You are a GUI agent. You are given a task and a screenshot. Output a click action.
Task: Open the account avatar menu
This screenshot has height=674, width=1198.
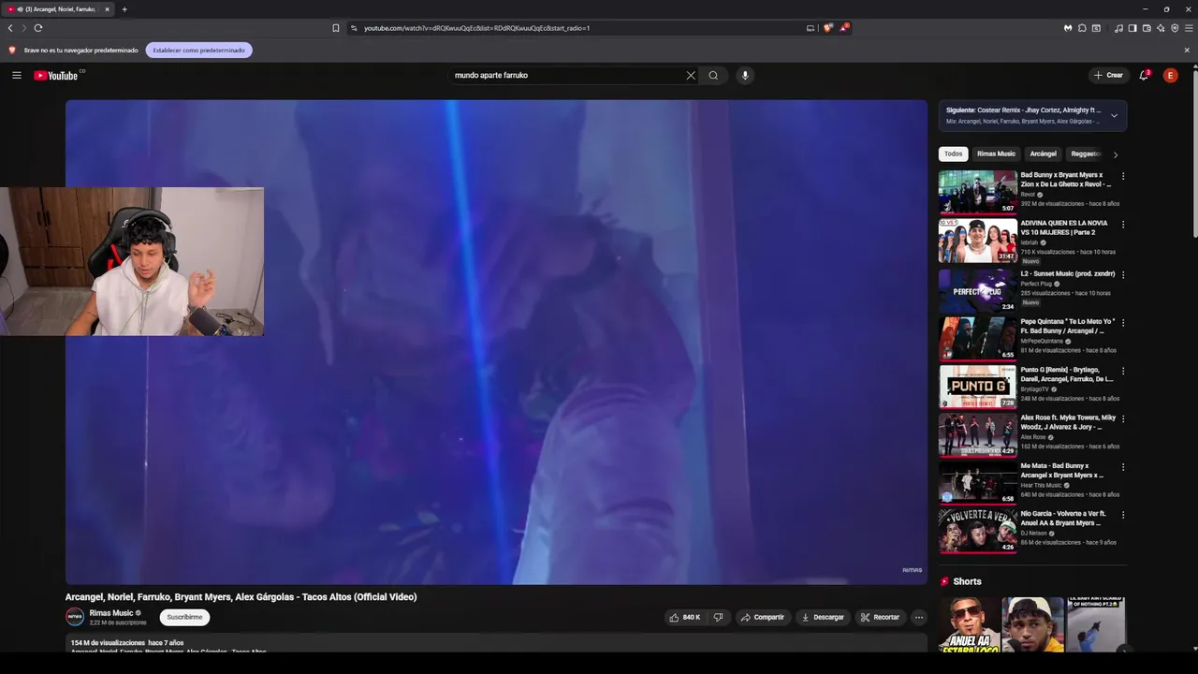coord(1170,75)
